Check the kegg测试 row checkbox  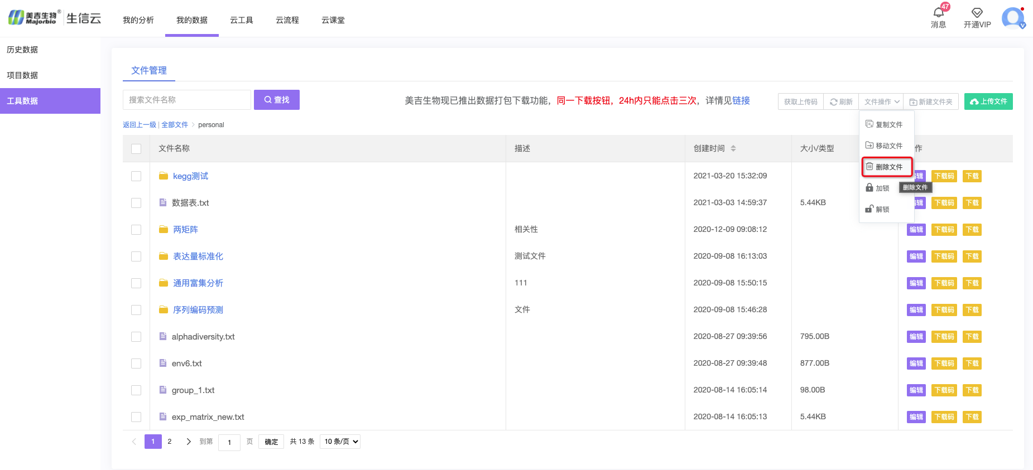click(x=136, y=176)
